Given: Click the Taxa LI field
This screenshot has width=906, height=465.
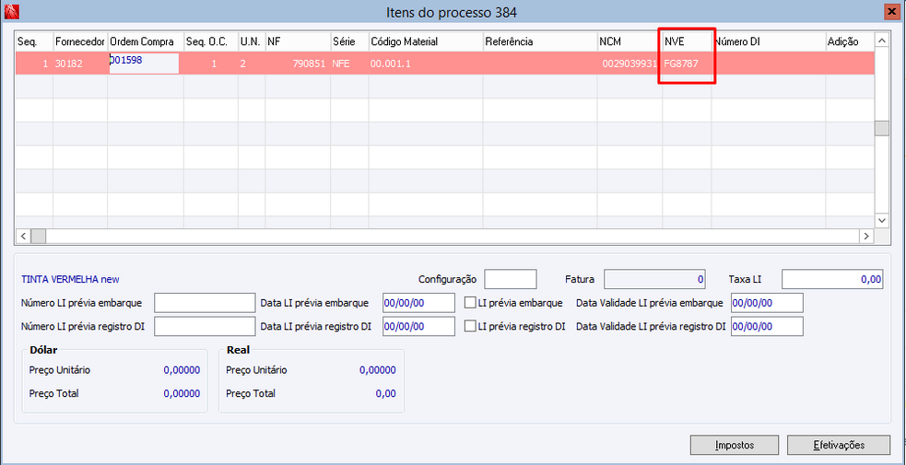Looking at the screenshot, I should (x=832, y=279).
